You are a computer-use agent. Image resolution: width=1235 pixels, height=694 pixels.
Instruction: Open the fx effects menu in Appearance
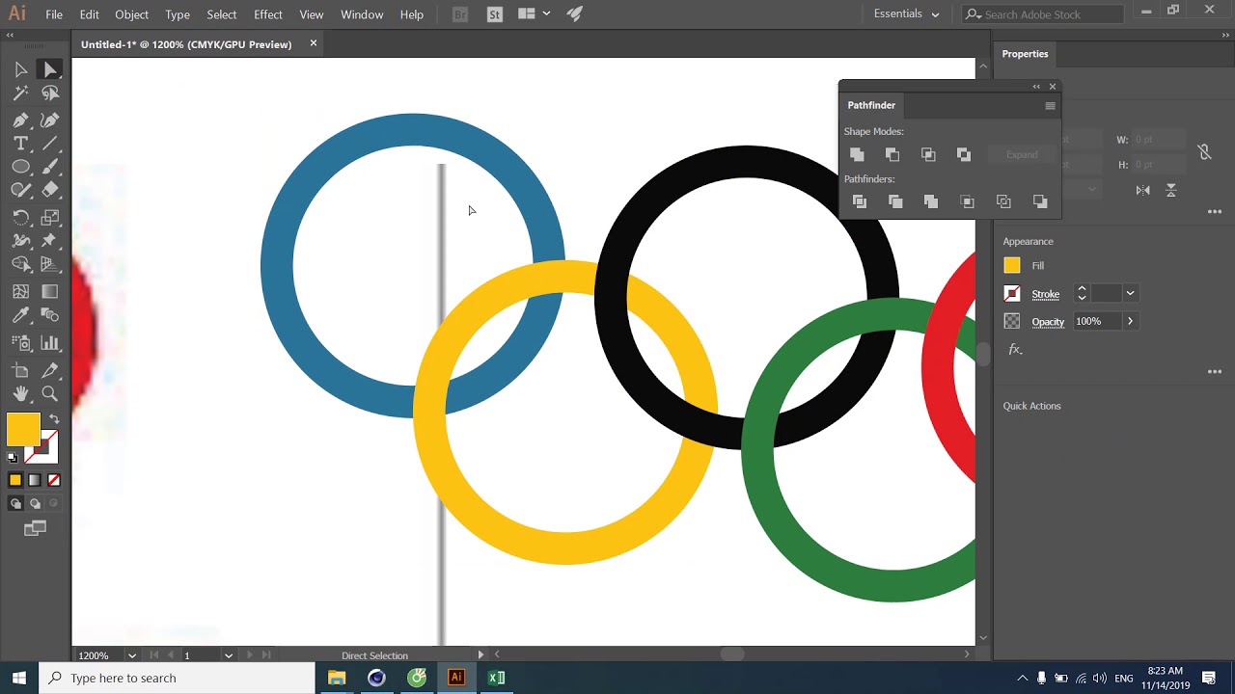tap(1014, 350)
